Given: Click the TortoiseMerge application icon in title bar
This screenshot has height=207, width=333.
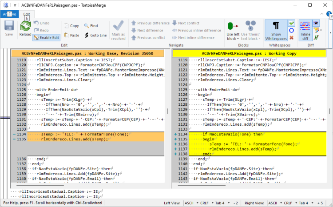Looking at the screenshot, I should click(6, 5).
